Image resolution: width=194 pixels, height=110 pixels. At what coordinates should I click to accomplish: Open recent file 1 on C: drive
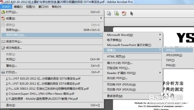(x=43, y=78)
